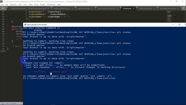
Task: Close the TaskFragment.java tab
Action: click(154, 8)
